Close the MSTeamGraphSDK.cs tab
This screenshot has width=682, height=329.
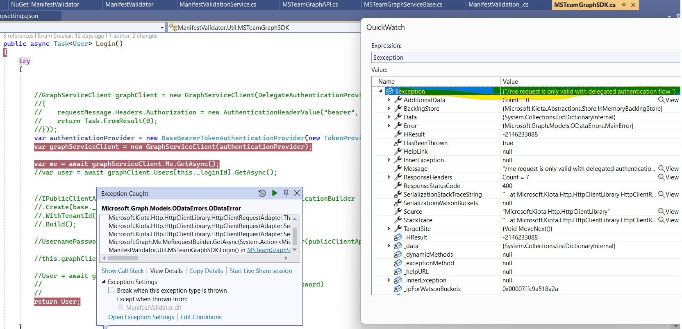[x=633, y=4]
